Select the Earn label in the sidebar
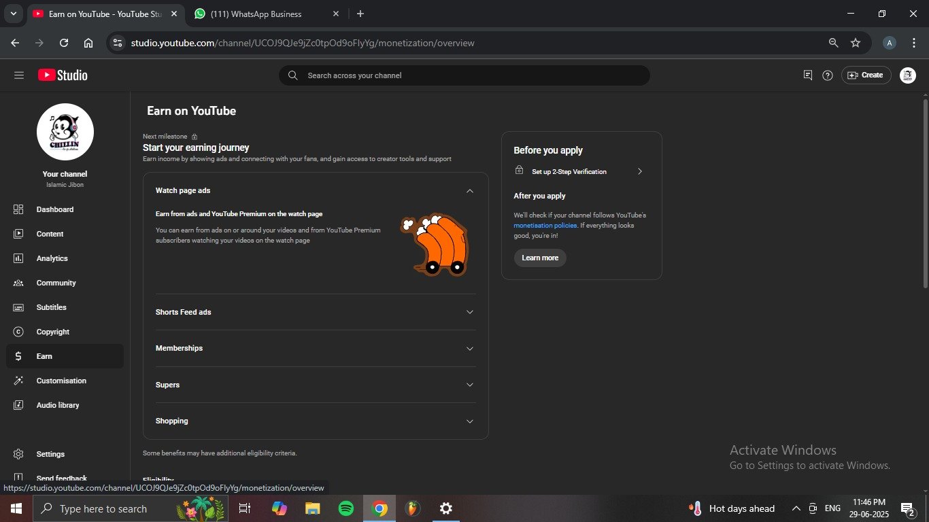Screen dimensions: 929x522 point(44,356)
